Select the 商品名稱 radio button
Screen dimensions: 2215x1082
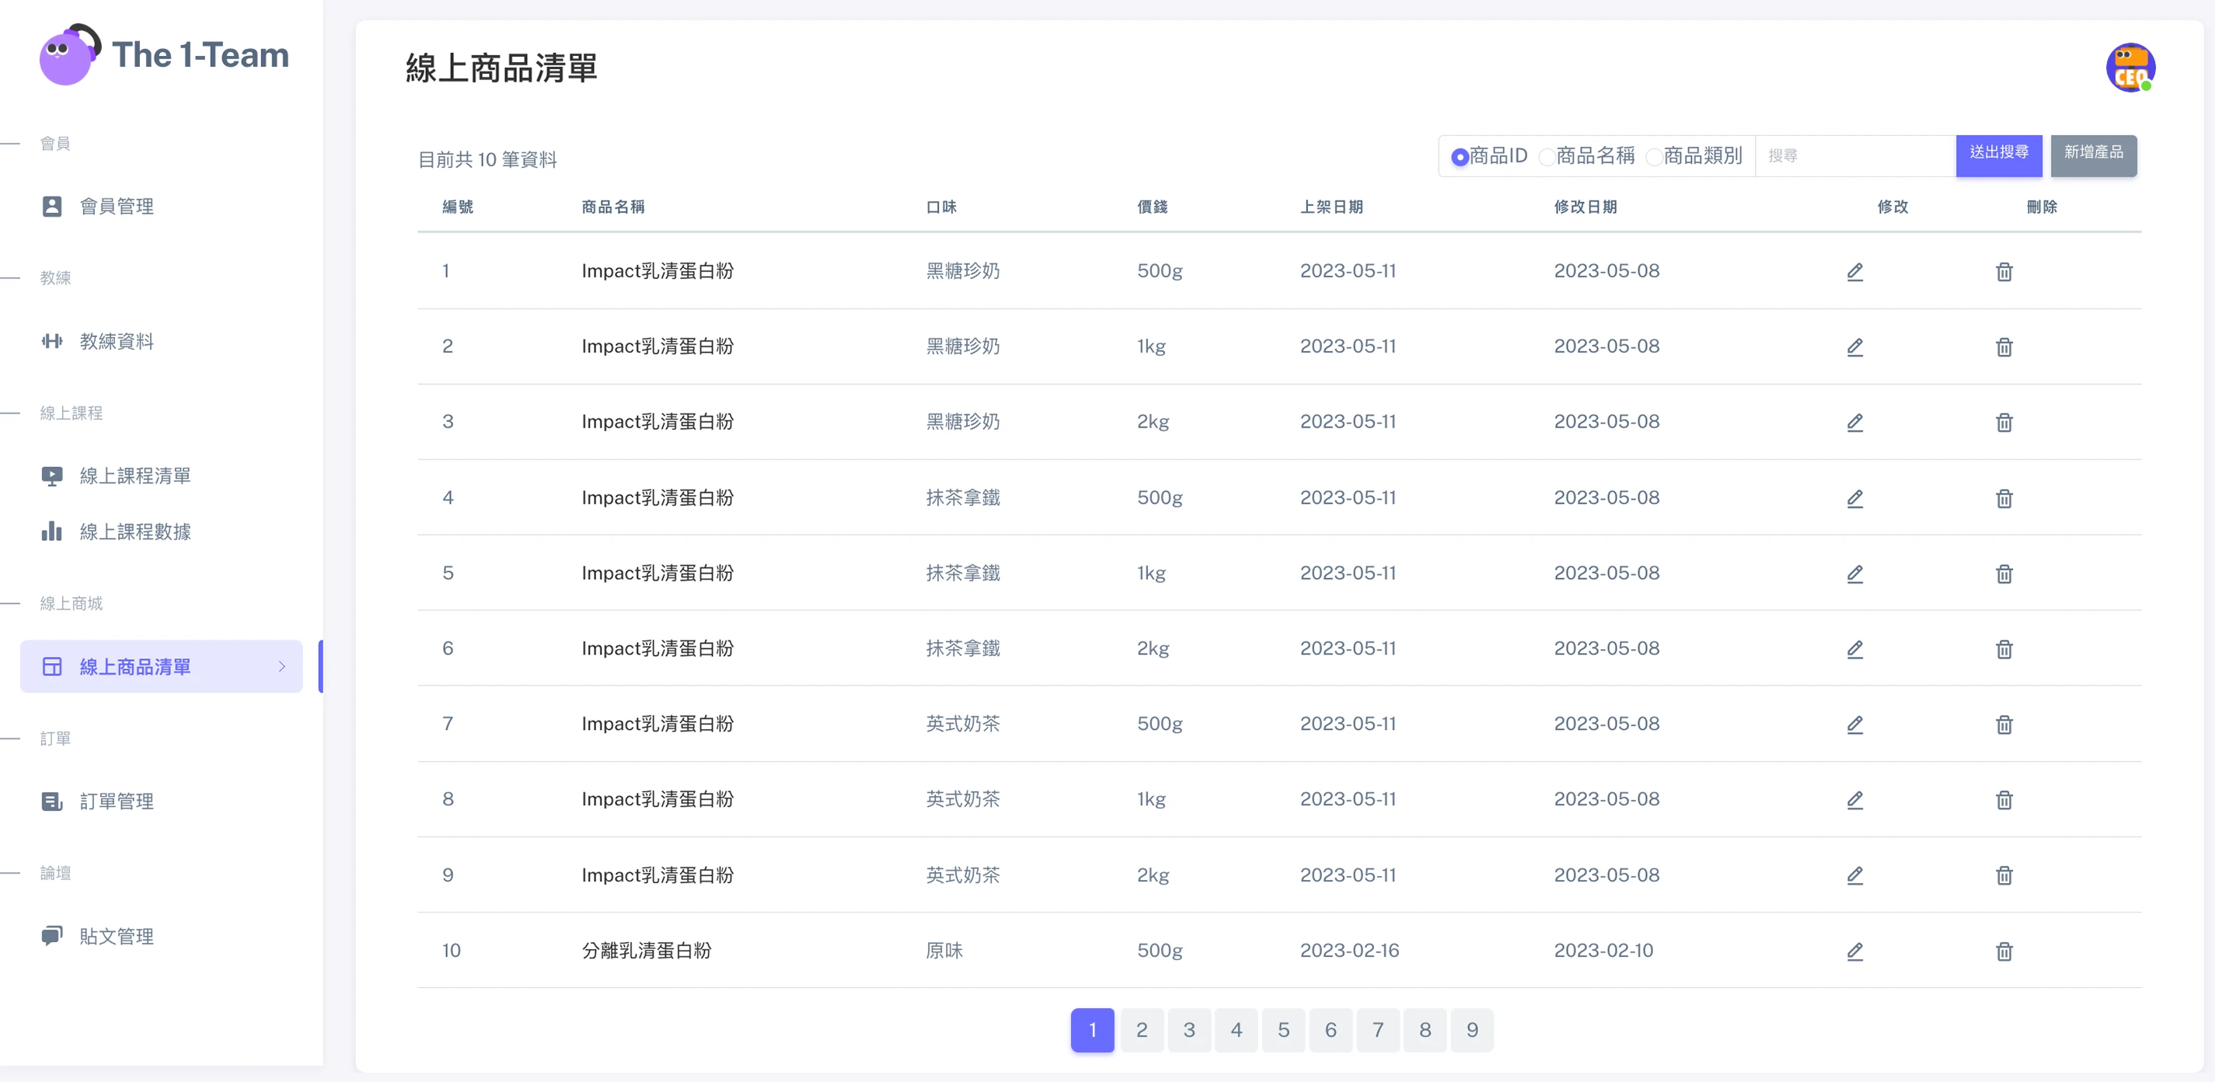pyautogui.click(x=1546, y=157)
